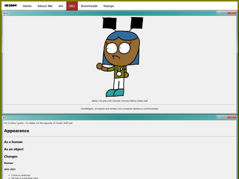Screen dimensions: 239x179
Task: Click the 'Uh, hi there, I guess' intro text
Action: coord(38,123)
